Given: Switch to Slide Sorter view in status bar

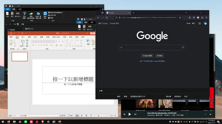Looking at the screenshot, I should [x=82, y=116].
